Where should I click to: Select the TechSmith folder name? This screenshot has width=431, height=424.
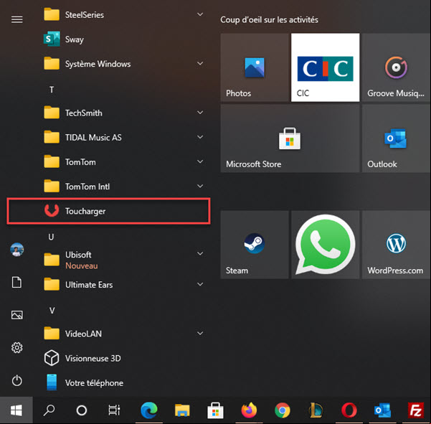click(84, 113)
